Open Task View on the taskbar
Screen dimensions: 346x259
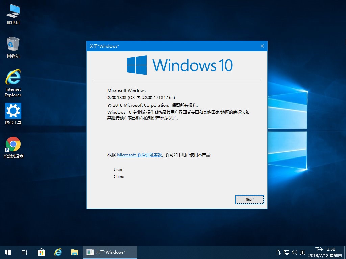(x=24, y=252)
